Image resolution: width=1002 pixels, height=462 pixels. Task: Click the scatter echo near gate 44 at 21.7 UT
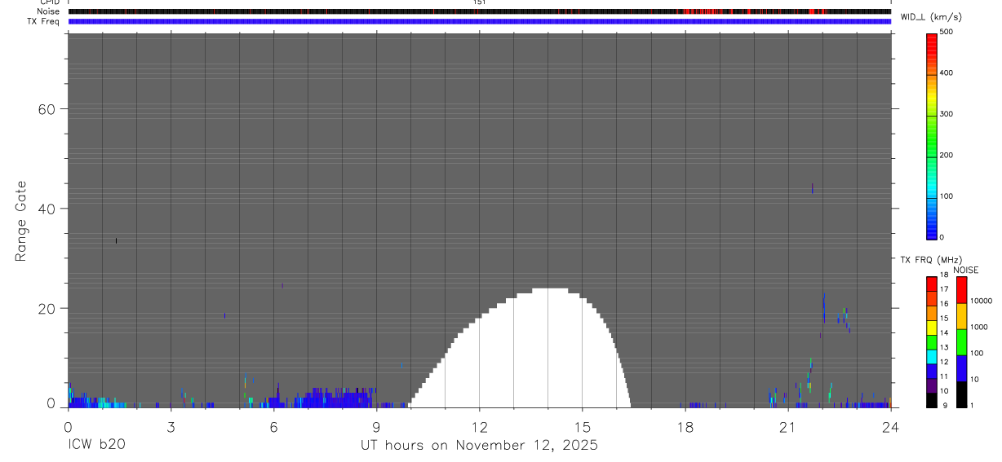[813, 188]
